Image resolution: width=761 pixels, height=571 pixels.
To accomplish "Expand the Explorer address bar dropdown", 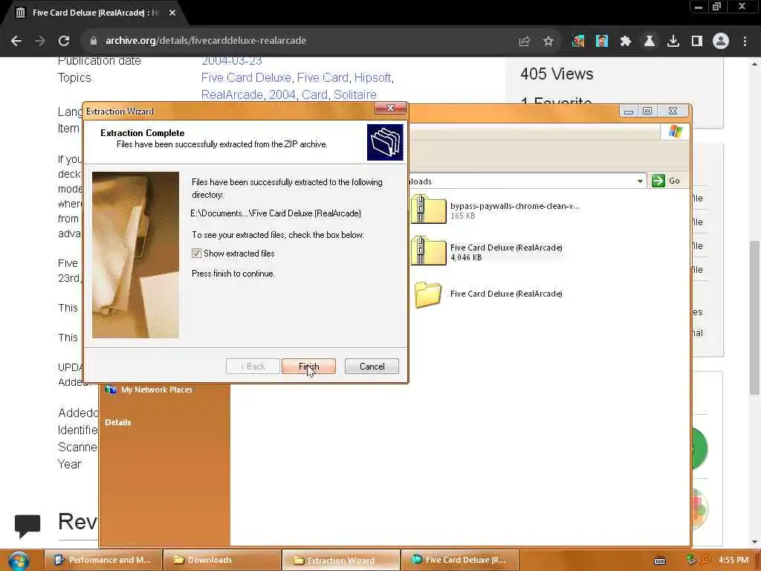I will pos(640,181).
